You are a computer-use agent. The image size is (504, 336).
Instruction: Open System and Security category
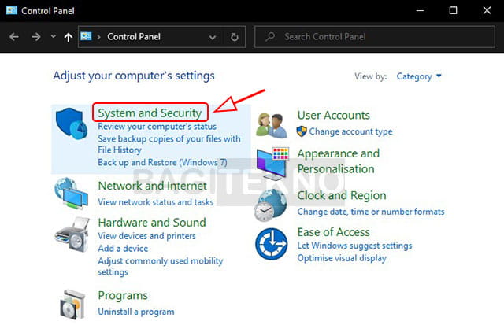[150, 113]
